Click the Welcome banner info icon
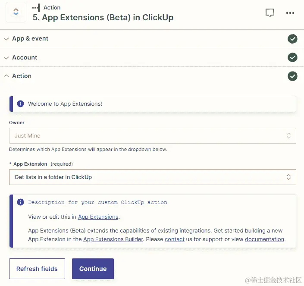 20,104
